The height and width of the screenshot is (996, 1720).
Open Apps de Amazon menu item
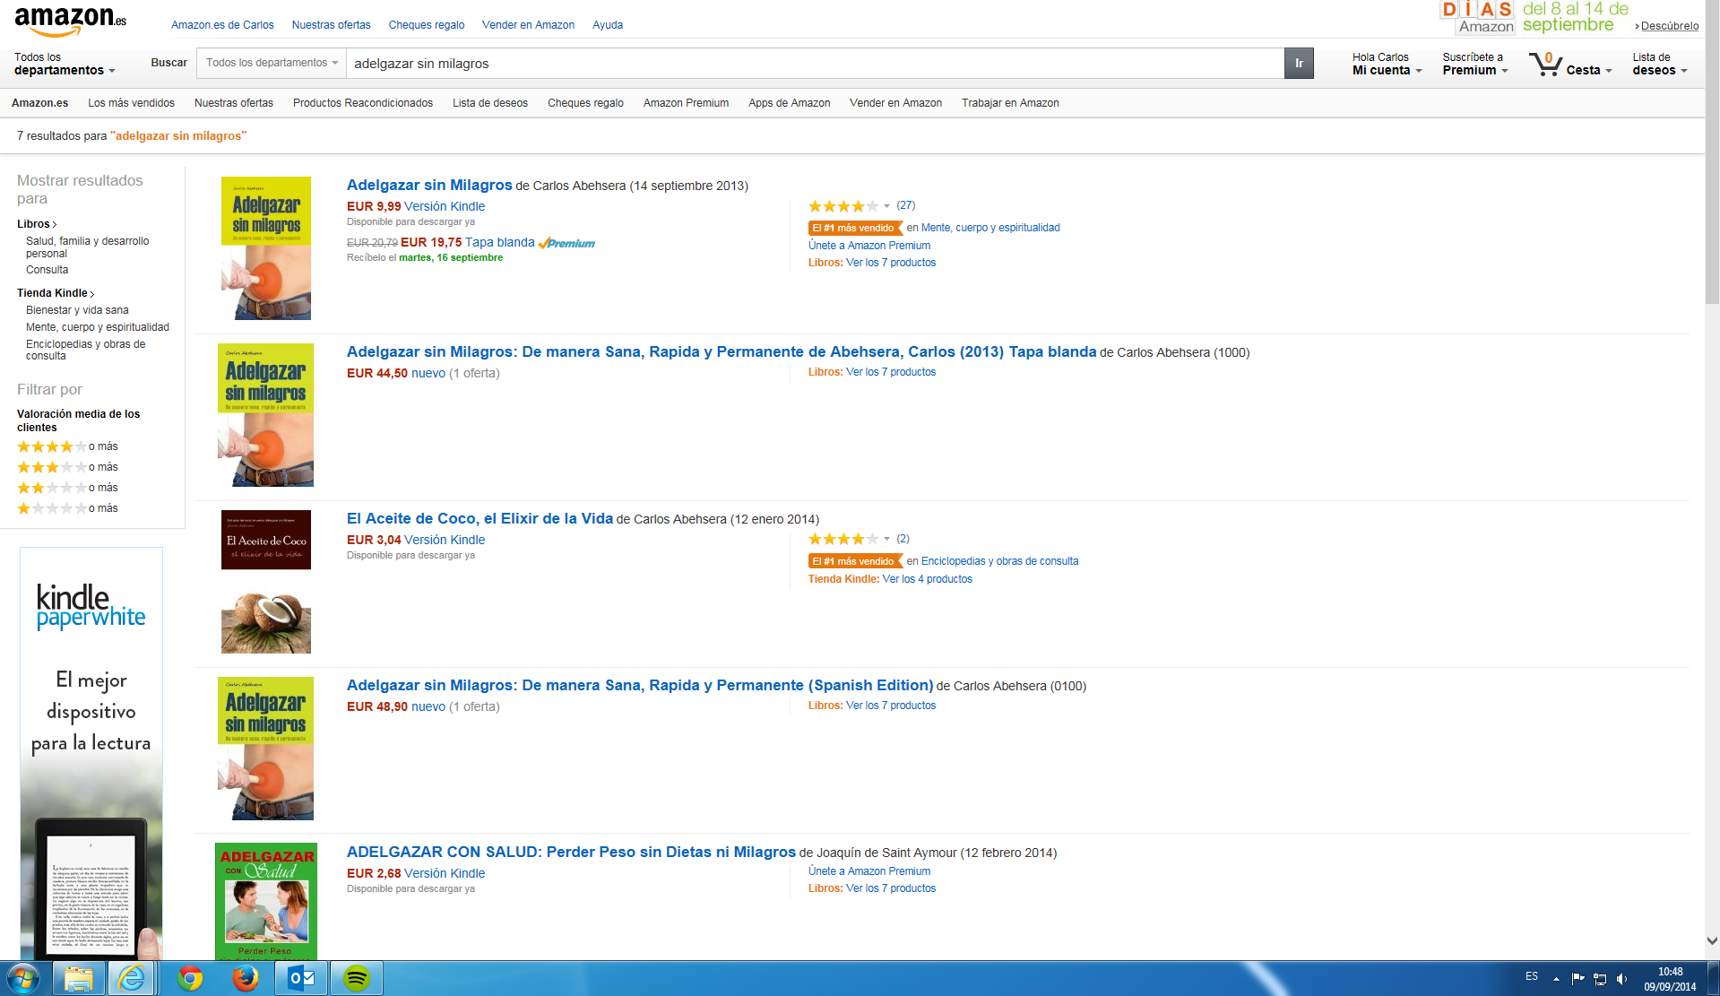(x=789, y=103)
